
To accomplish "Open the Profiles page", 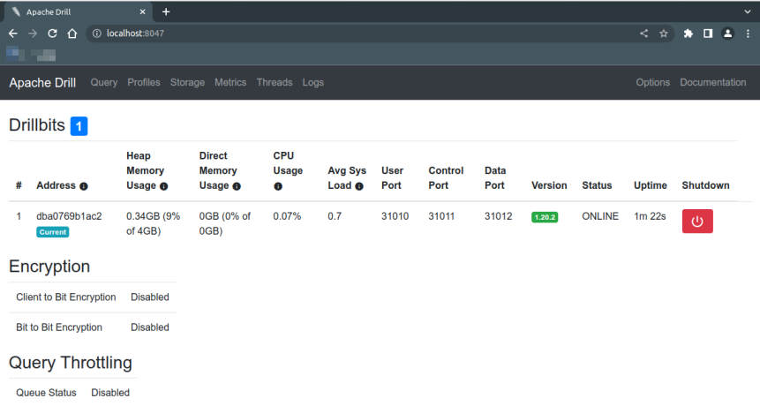I will point(144,82).
